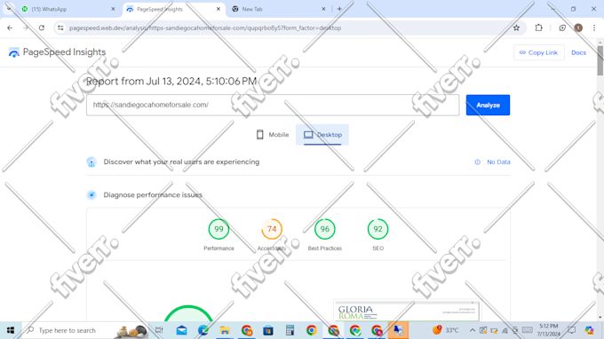Open the notifications center icon

[x=572, y=330]
